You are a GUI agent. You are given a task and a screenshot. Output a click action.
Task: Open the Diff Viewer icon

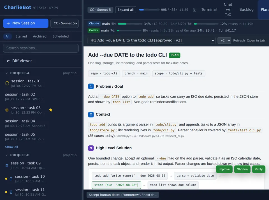tap(8, 61)
